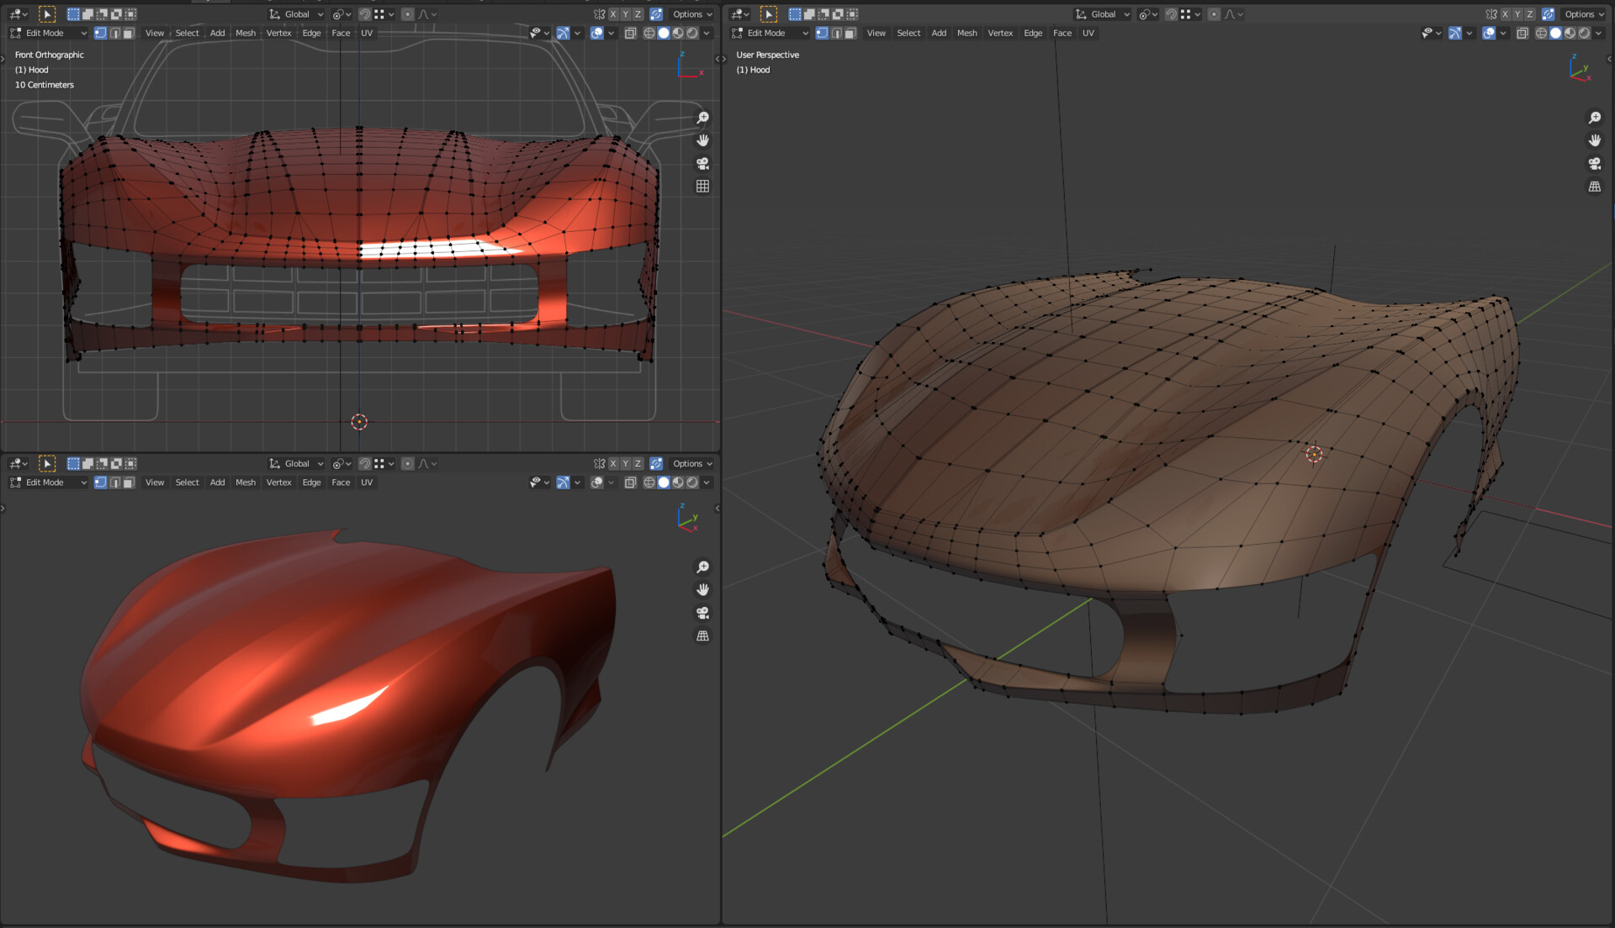Select face select mode in top-left viewport
Image resolution: width=1615 pixels, height=928 pixels.
pos(129,34)
